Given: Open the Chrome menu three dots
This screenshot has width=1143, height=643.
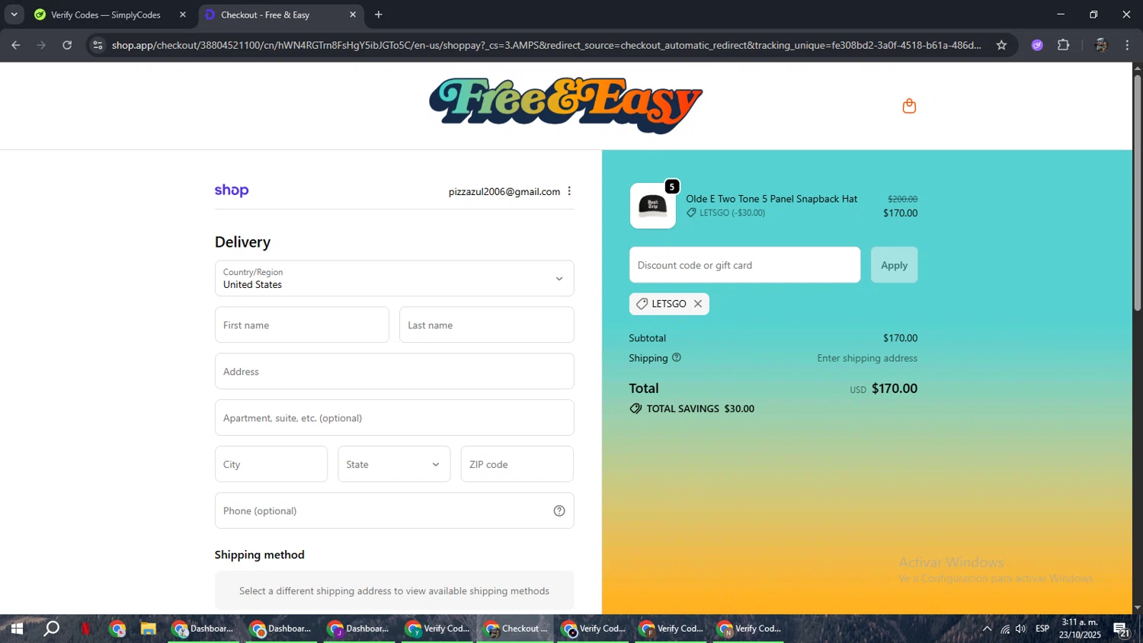Looking at the screenshot, I should tap(1127, 45).
